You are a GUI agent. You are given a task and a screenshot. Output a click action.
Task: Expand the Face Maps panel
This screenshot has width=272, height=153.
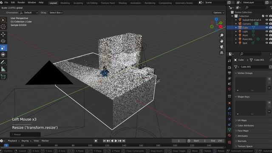[243, 131]
